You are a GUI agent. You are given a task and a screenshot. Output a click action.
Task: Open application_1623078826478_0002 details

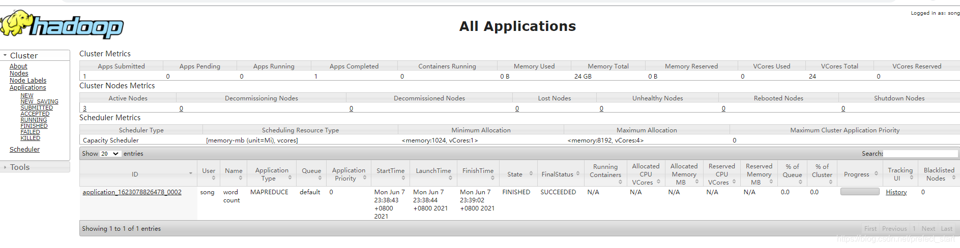(x=132, y=192)
